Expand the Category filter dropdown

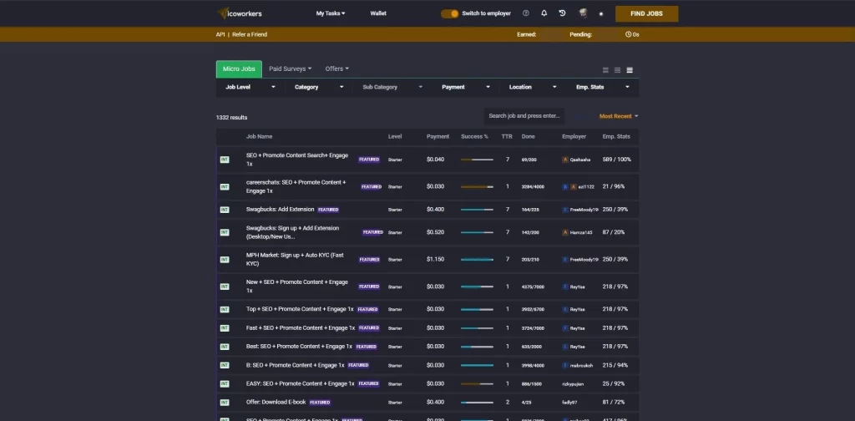click(319, 87)
